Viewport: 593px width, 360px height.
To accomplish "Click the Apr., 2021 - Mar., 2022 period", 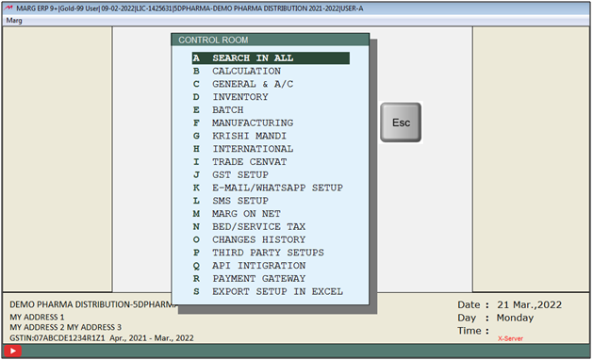I will (152, 338).
